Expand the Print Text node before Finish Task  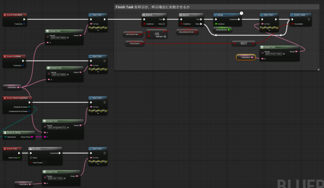269,31
